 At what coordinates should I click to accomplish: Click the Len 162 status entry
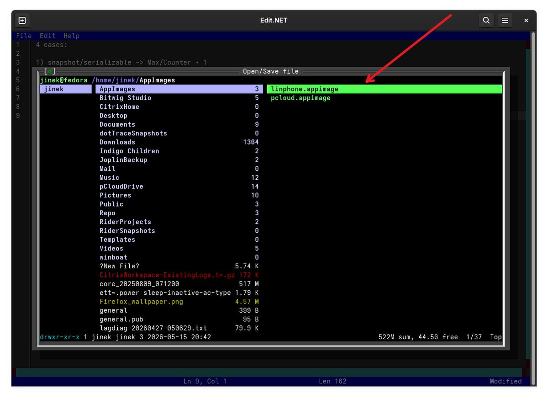coord(332,381)
